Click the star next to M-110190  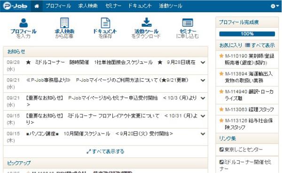(x=221, y=56)
